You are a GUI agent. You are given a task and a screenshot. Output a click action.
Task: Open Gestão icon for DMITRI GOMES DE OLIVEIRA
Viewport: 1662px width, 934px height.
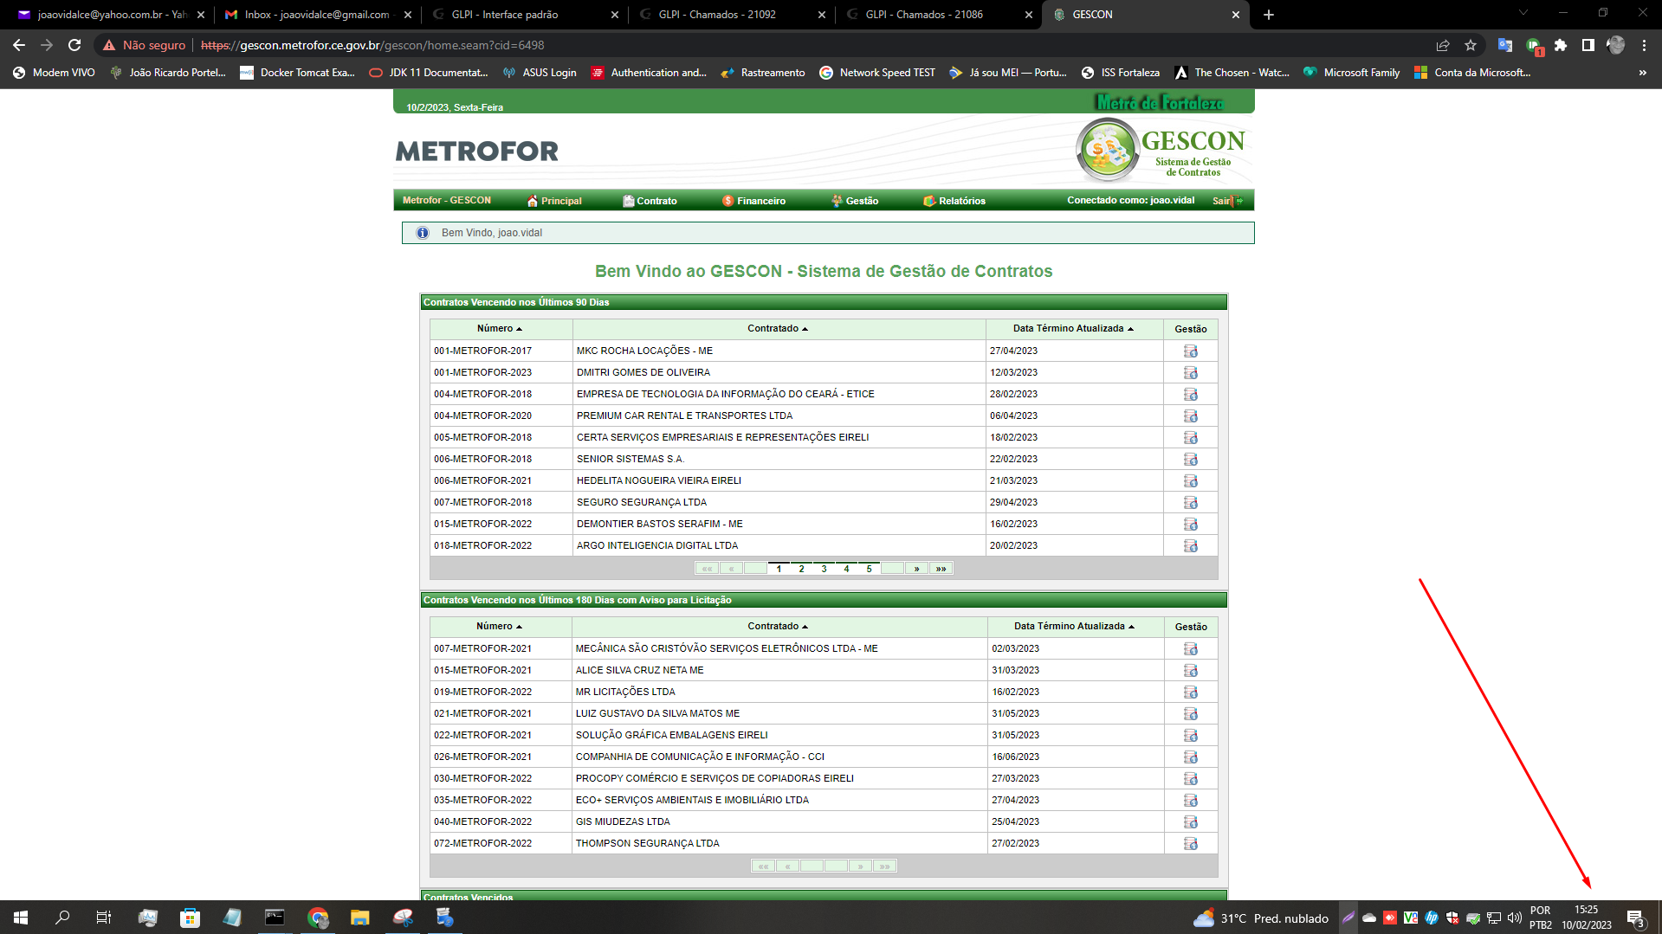[x=1191, y=372]
